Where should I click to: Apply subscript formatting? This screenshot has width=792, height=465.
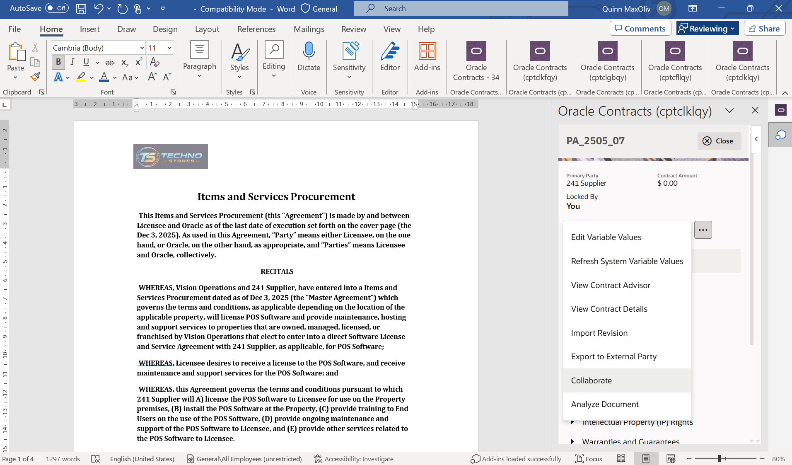(125, 62)
